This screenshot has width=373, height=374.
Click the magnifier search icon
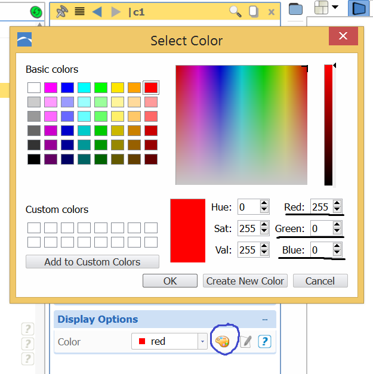[235, 12]
